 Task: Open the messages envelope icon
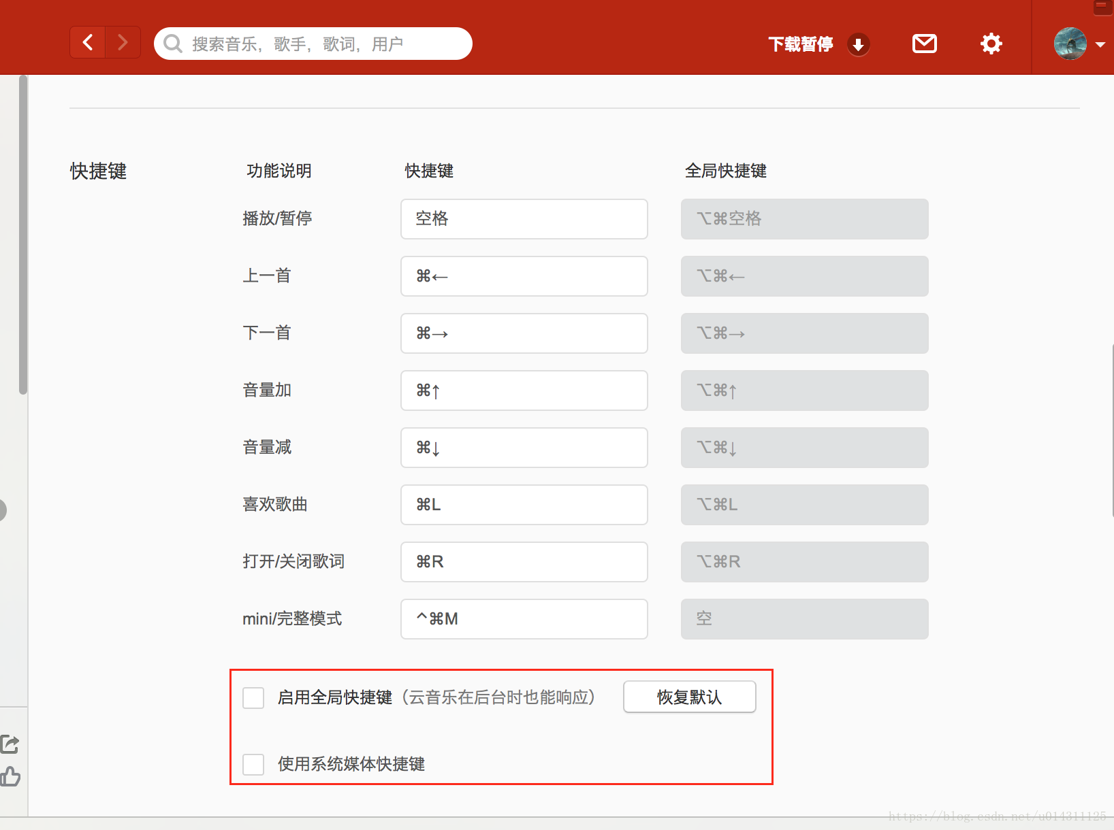pos(925,44)
